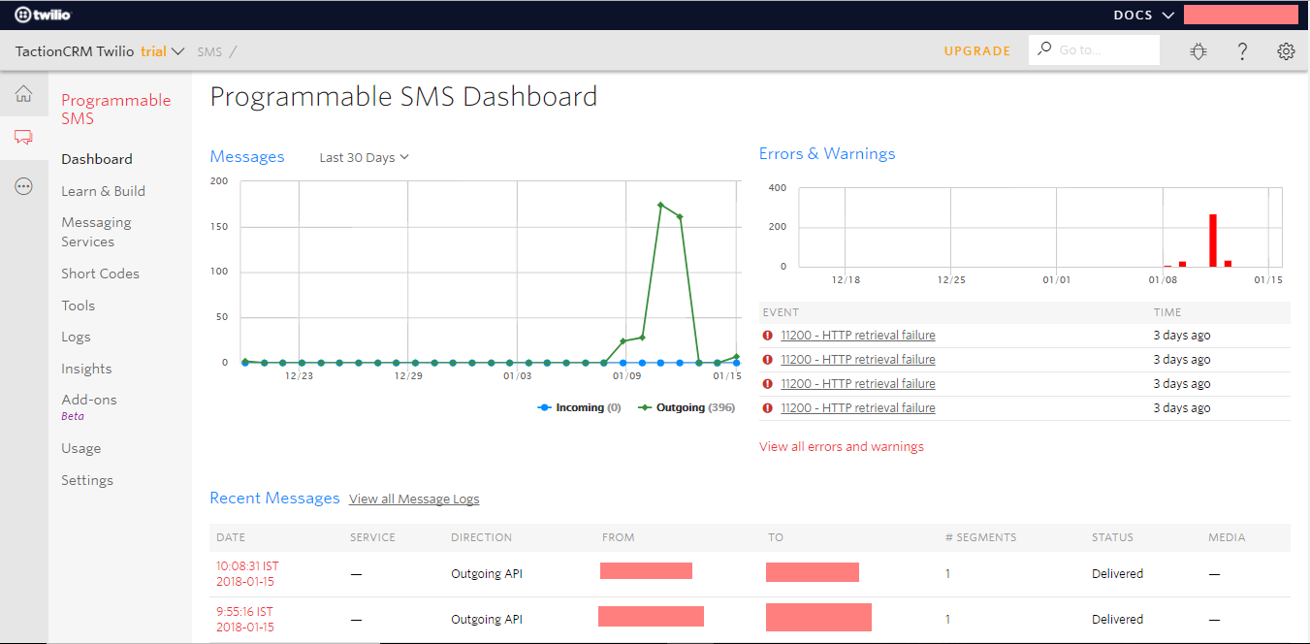1310x644 pixels.
Task: Open message dated 9:55:16 IST
Action: [x=244, y=619]
